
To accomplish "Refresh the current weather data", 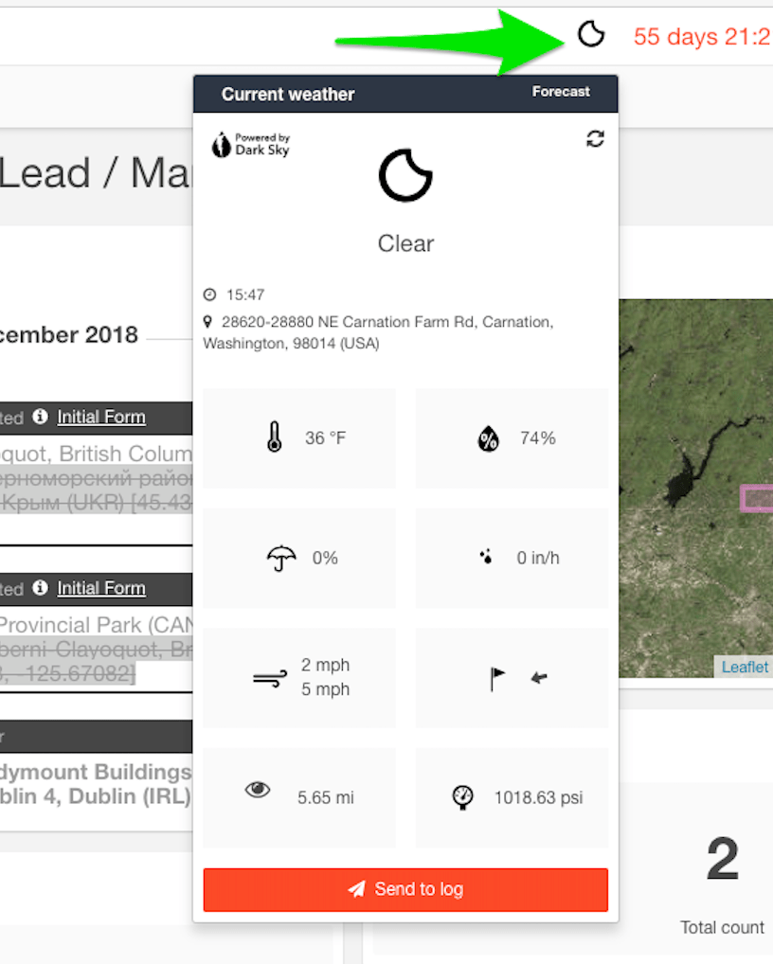I will coord(595,138).
